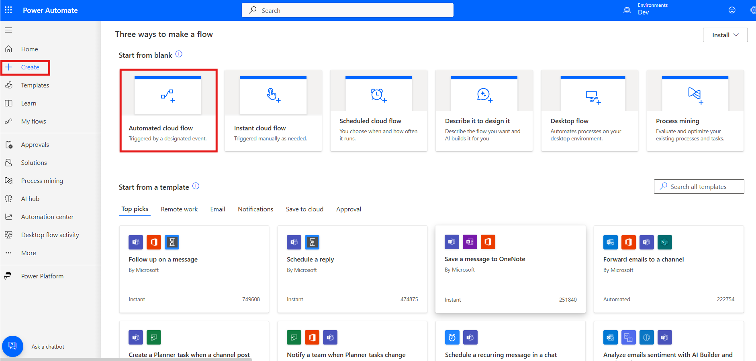Expand the Install dropdown button
This screenshot has width=756, height=361.
coord(725,35)
